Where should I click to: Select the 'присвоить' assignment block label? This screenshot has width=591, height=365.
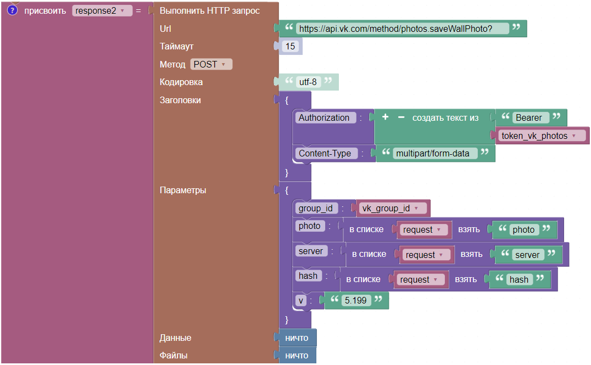click(45, 11)
